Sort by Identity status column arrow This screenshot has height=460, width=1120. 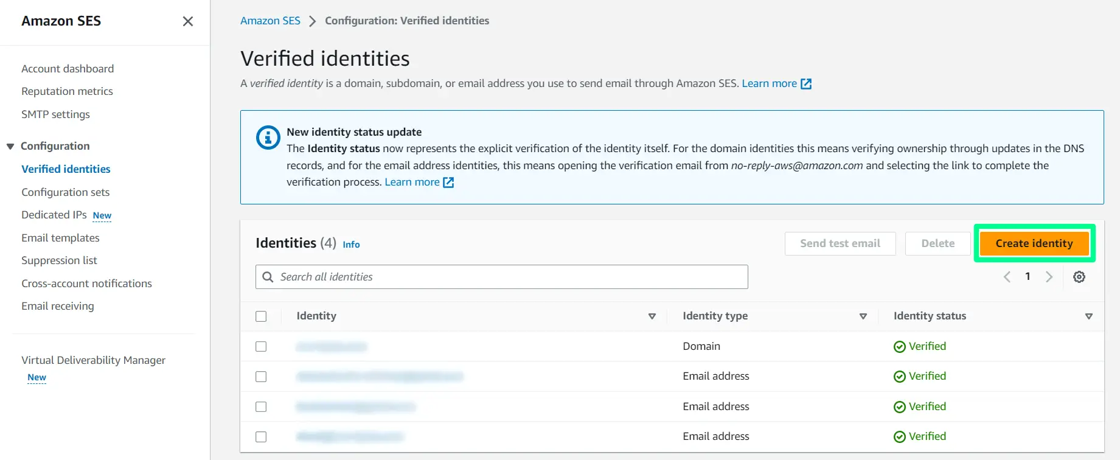tap(1089, 316)
